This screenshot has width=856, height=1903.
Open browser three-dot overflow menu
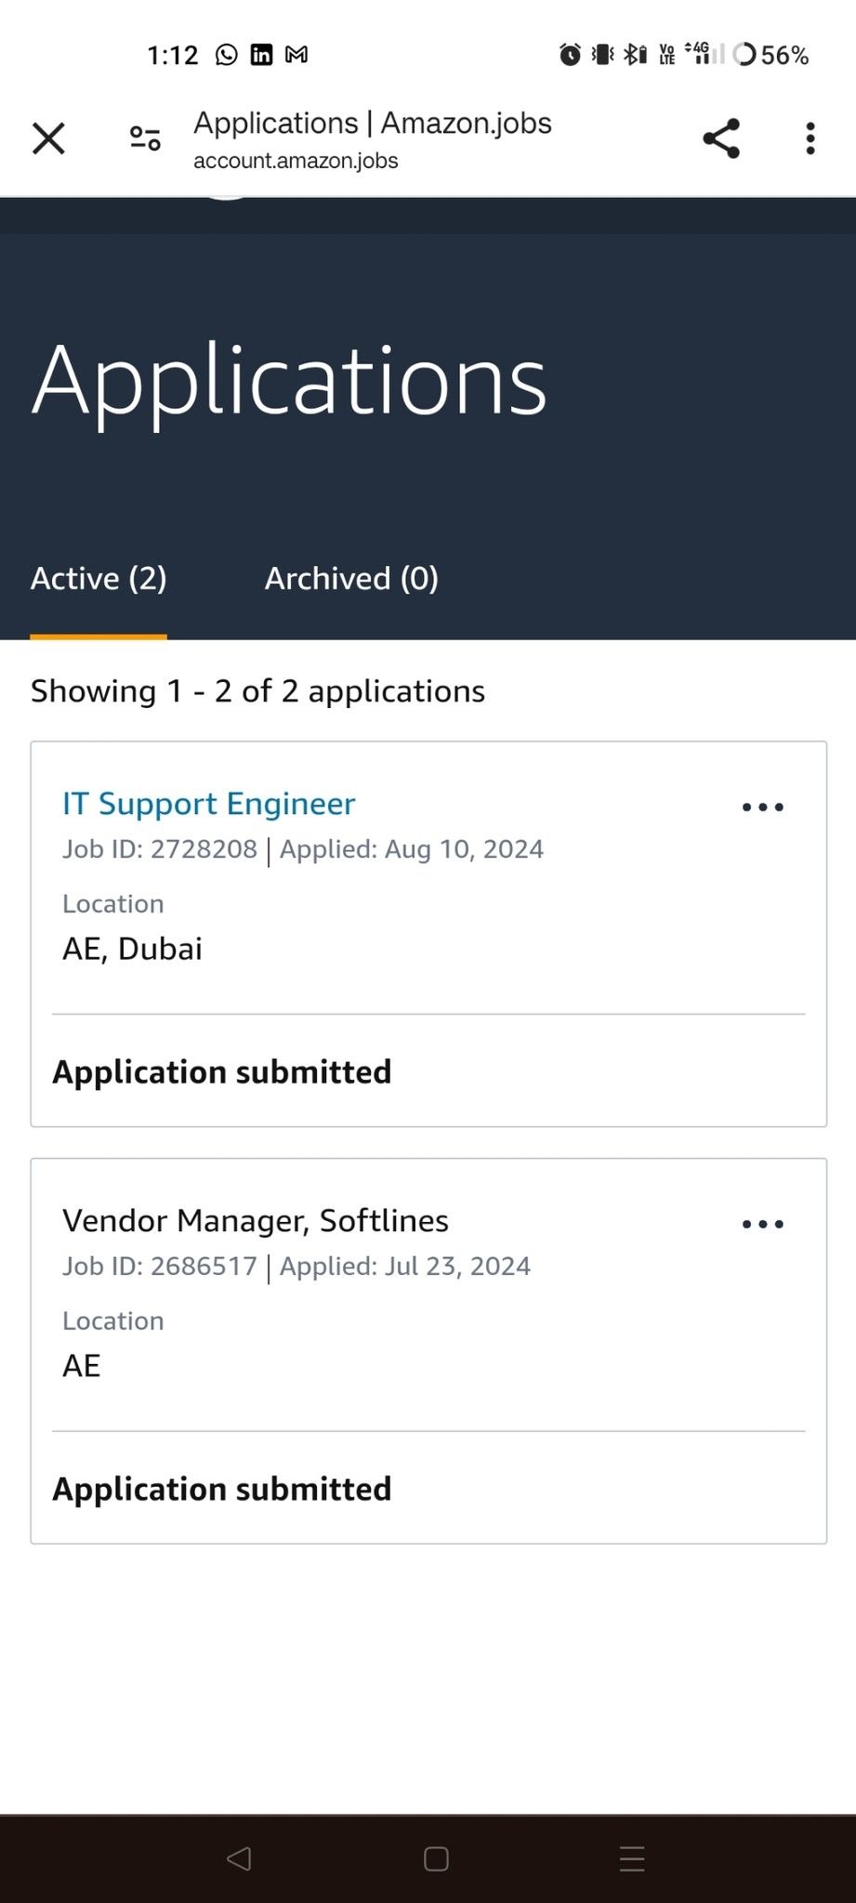[x=810, y=139]
